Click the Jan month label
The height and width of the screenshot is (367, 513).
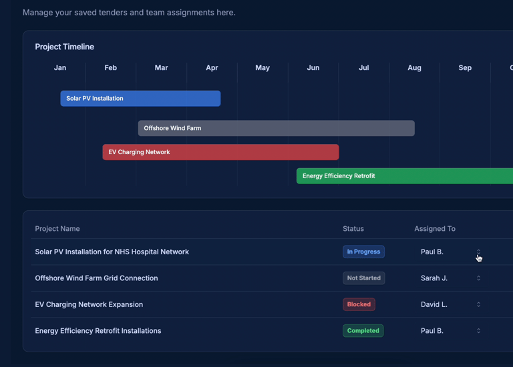pyautogui.click(x=60, y=67)
